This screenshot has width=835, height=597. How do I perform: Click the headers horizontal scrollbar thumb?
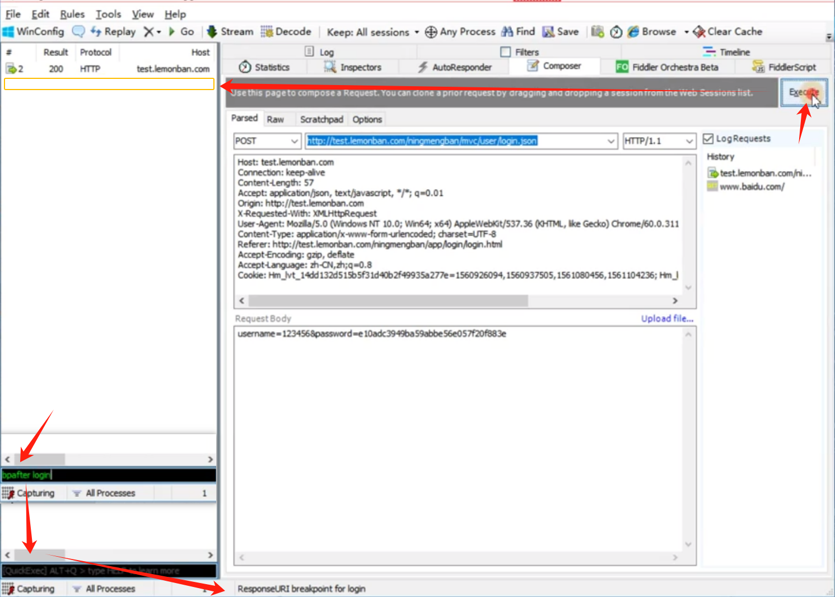pos(388,300)
